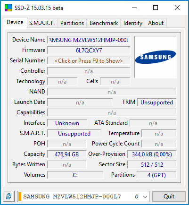The image size is (189, 205).
Task: Click the Launch Date n/a field
Action: click(80, 102)
